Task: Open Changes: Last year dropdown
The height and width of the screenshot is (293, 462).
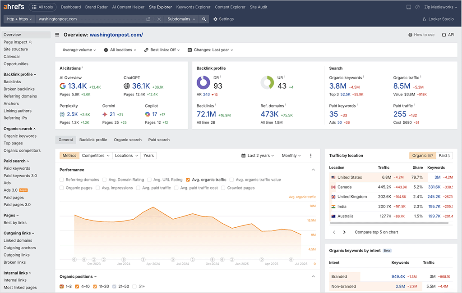Action: [x=210, y=50]
